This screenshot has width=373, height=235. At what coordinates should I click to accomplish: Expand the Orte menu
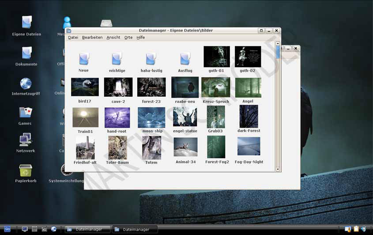[128, 38]
